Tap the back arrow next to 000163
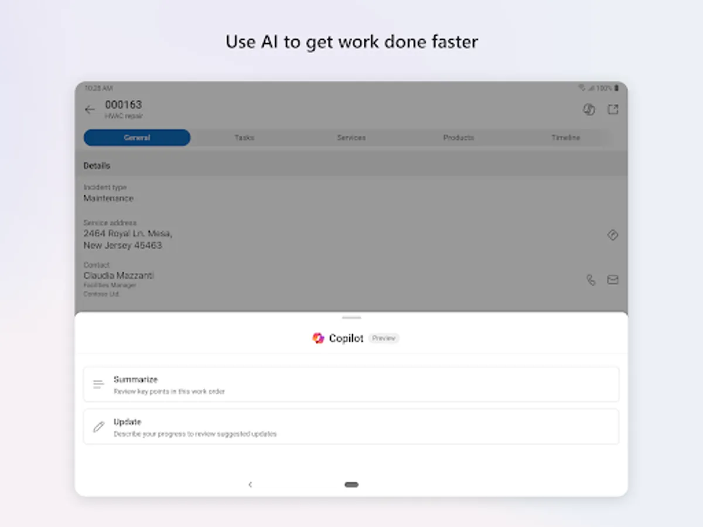The height and width of the screenshot is (527, 703). pyautogui.click(x=90, y=109)
